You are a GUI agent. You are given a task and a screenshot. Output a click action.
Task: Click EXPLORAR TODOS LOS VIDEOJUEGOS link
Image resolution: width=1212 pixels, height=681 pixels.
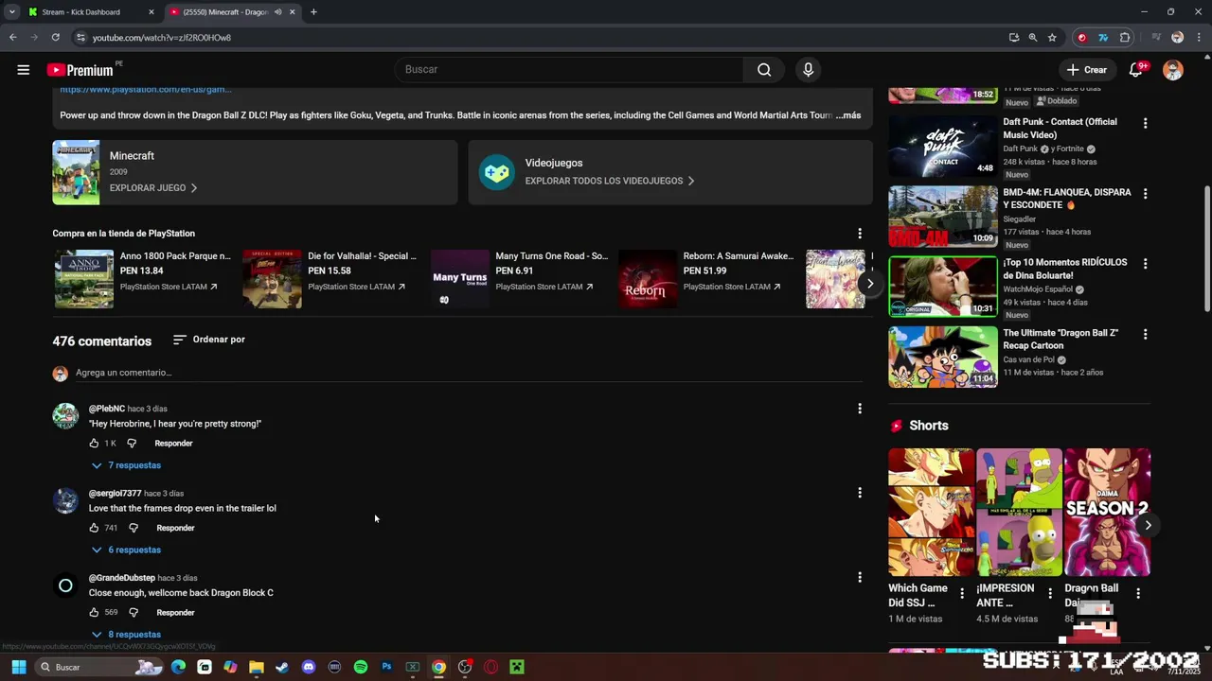pos(610,181)
